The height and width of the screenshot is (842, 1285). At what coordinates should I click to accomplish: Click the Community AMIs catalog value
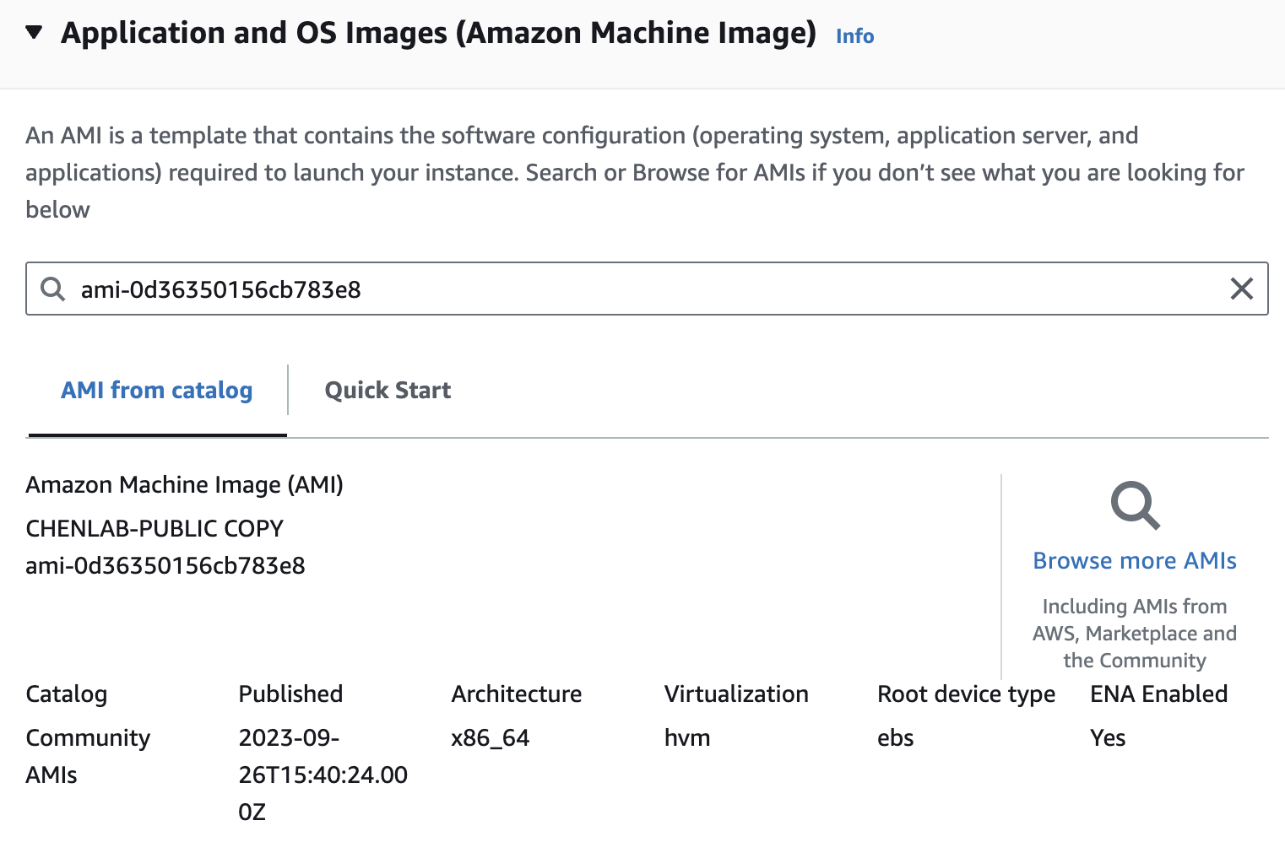click(88, 756)
